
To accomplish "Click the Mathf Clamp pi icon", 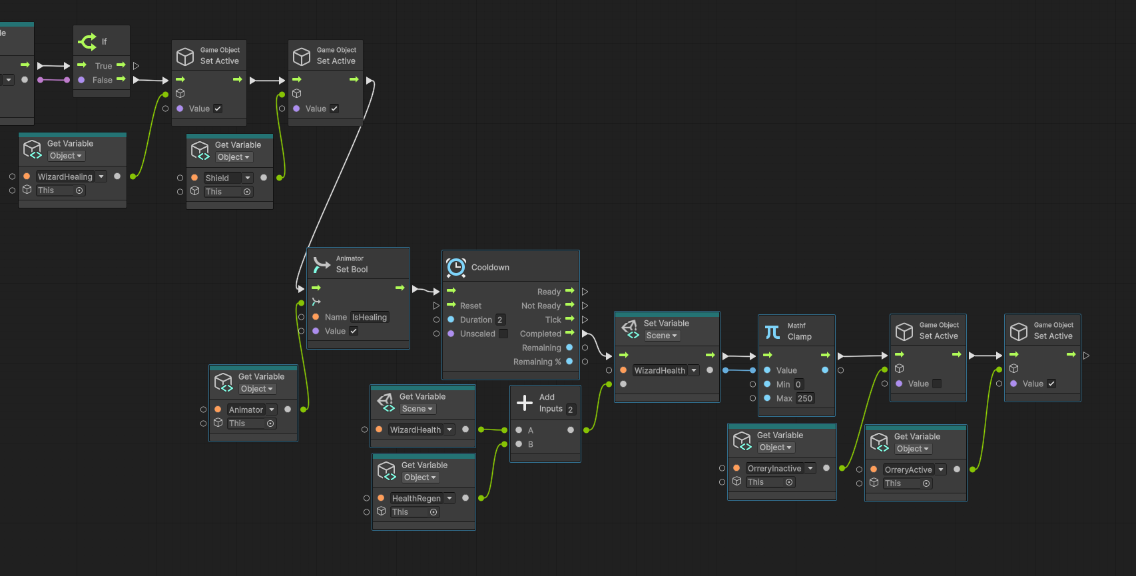I will (x=772, y=332).
